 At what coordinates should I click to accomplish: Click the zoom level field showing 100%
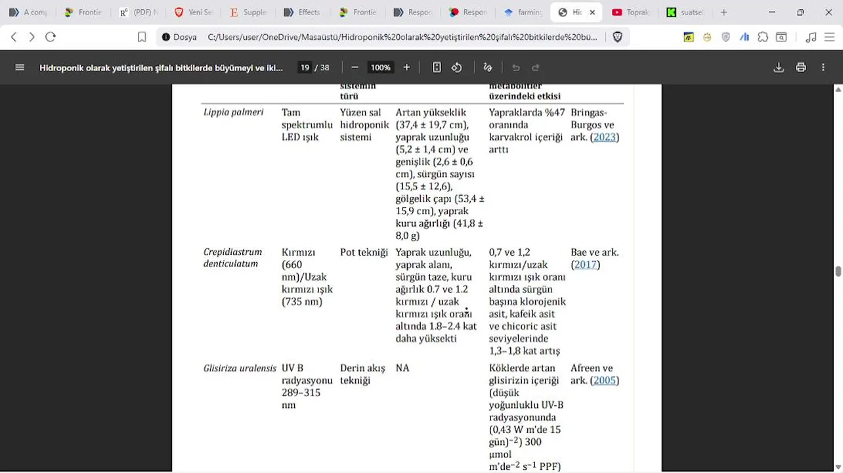[x=380, y=67]
